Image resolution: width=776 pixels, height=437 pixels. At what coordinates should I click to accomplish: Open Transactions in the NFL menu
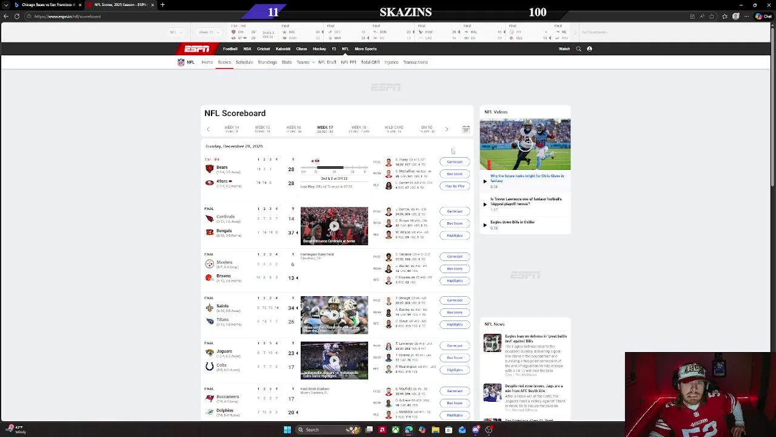tap(415, 62)
